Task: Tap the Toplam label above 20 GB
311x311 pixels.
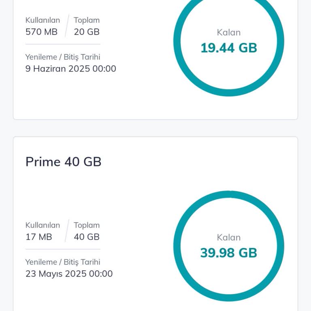Action: (87, 20)
